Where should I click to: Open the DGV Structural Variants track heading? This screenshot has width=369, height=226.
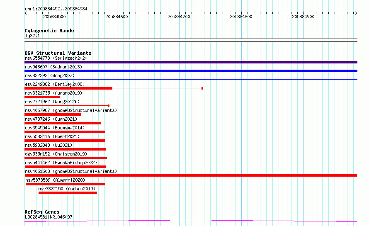(x=58, y=53)
